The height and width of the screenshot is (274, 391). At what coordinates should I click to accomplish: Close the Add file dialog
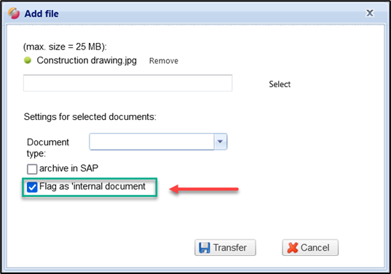[x=370, y=13]
